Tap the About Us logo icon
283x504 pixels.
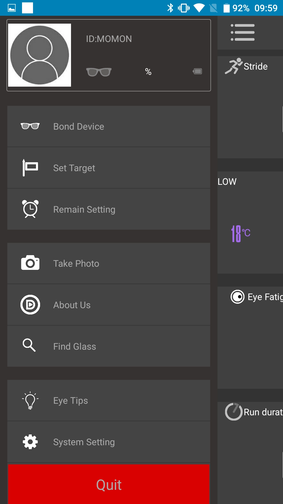(30, 304)
